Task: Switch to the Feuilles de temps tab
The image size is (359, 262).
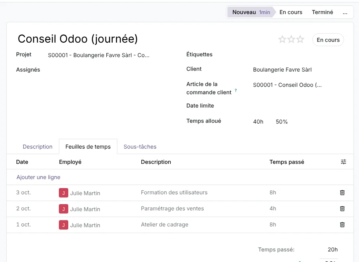Action: click(88, 147)
